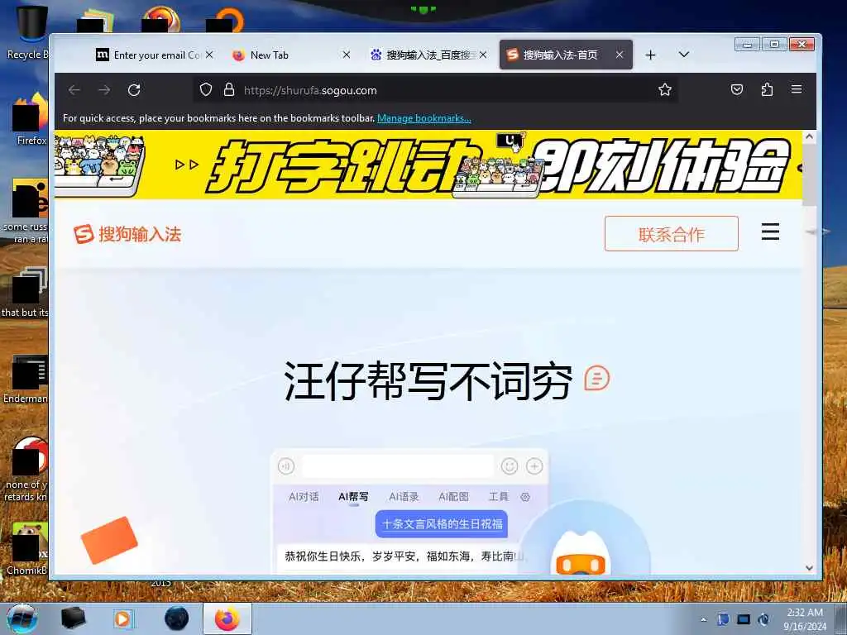Select the ChomikBox desktop icon

28,548
